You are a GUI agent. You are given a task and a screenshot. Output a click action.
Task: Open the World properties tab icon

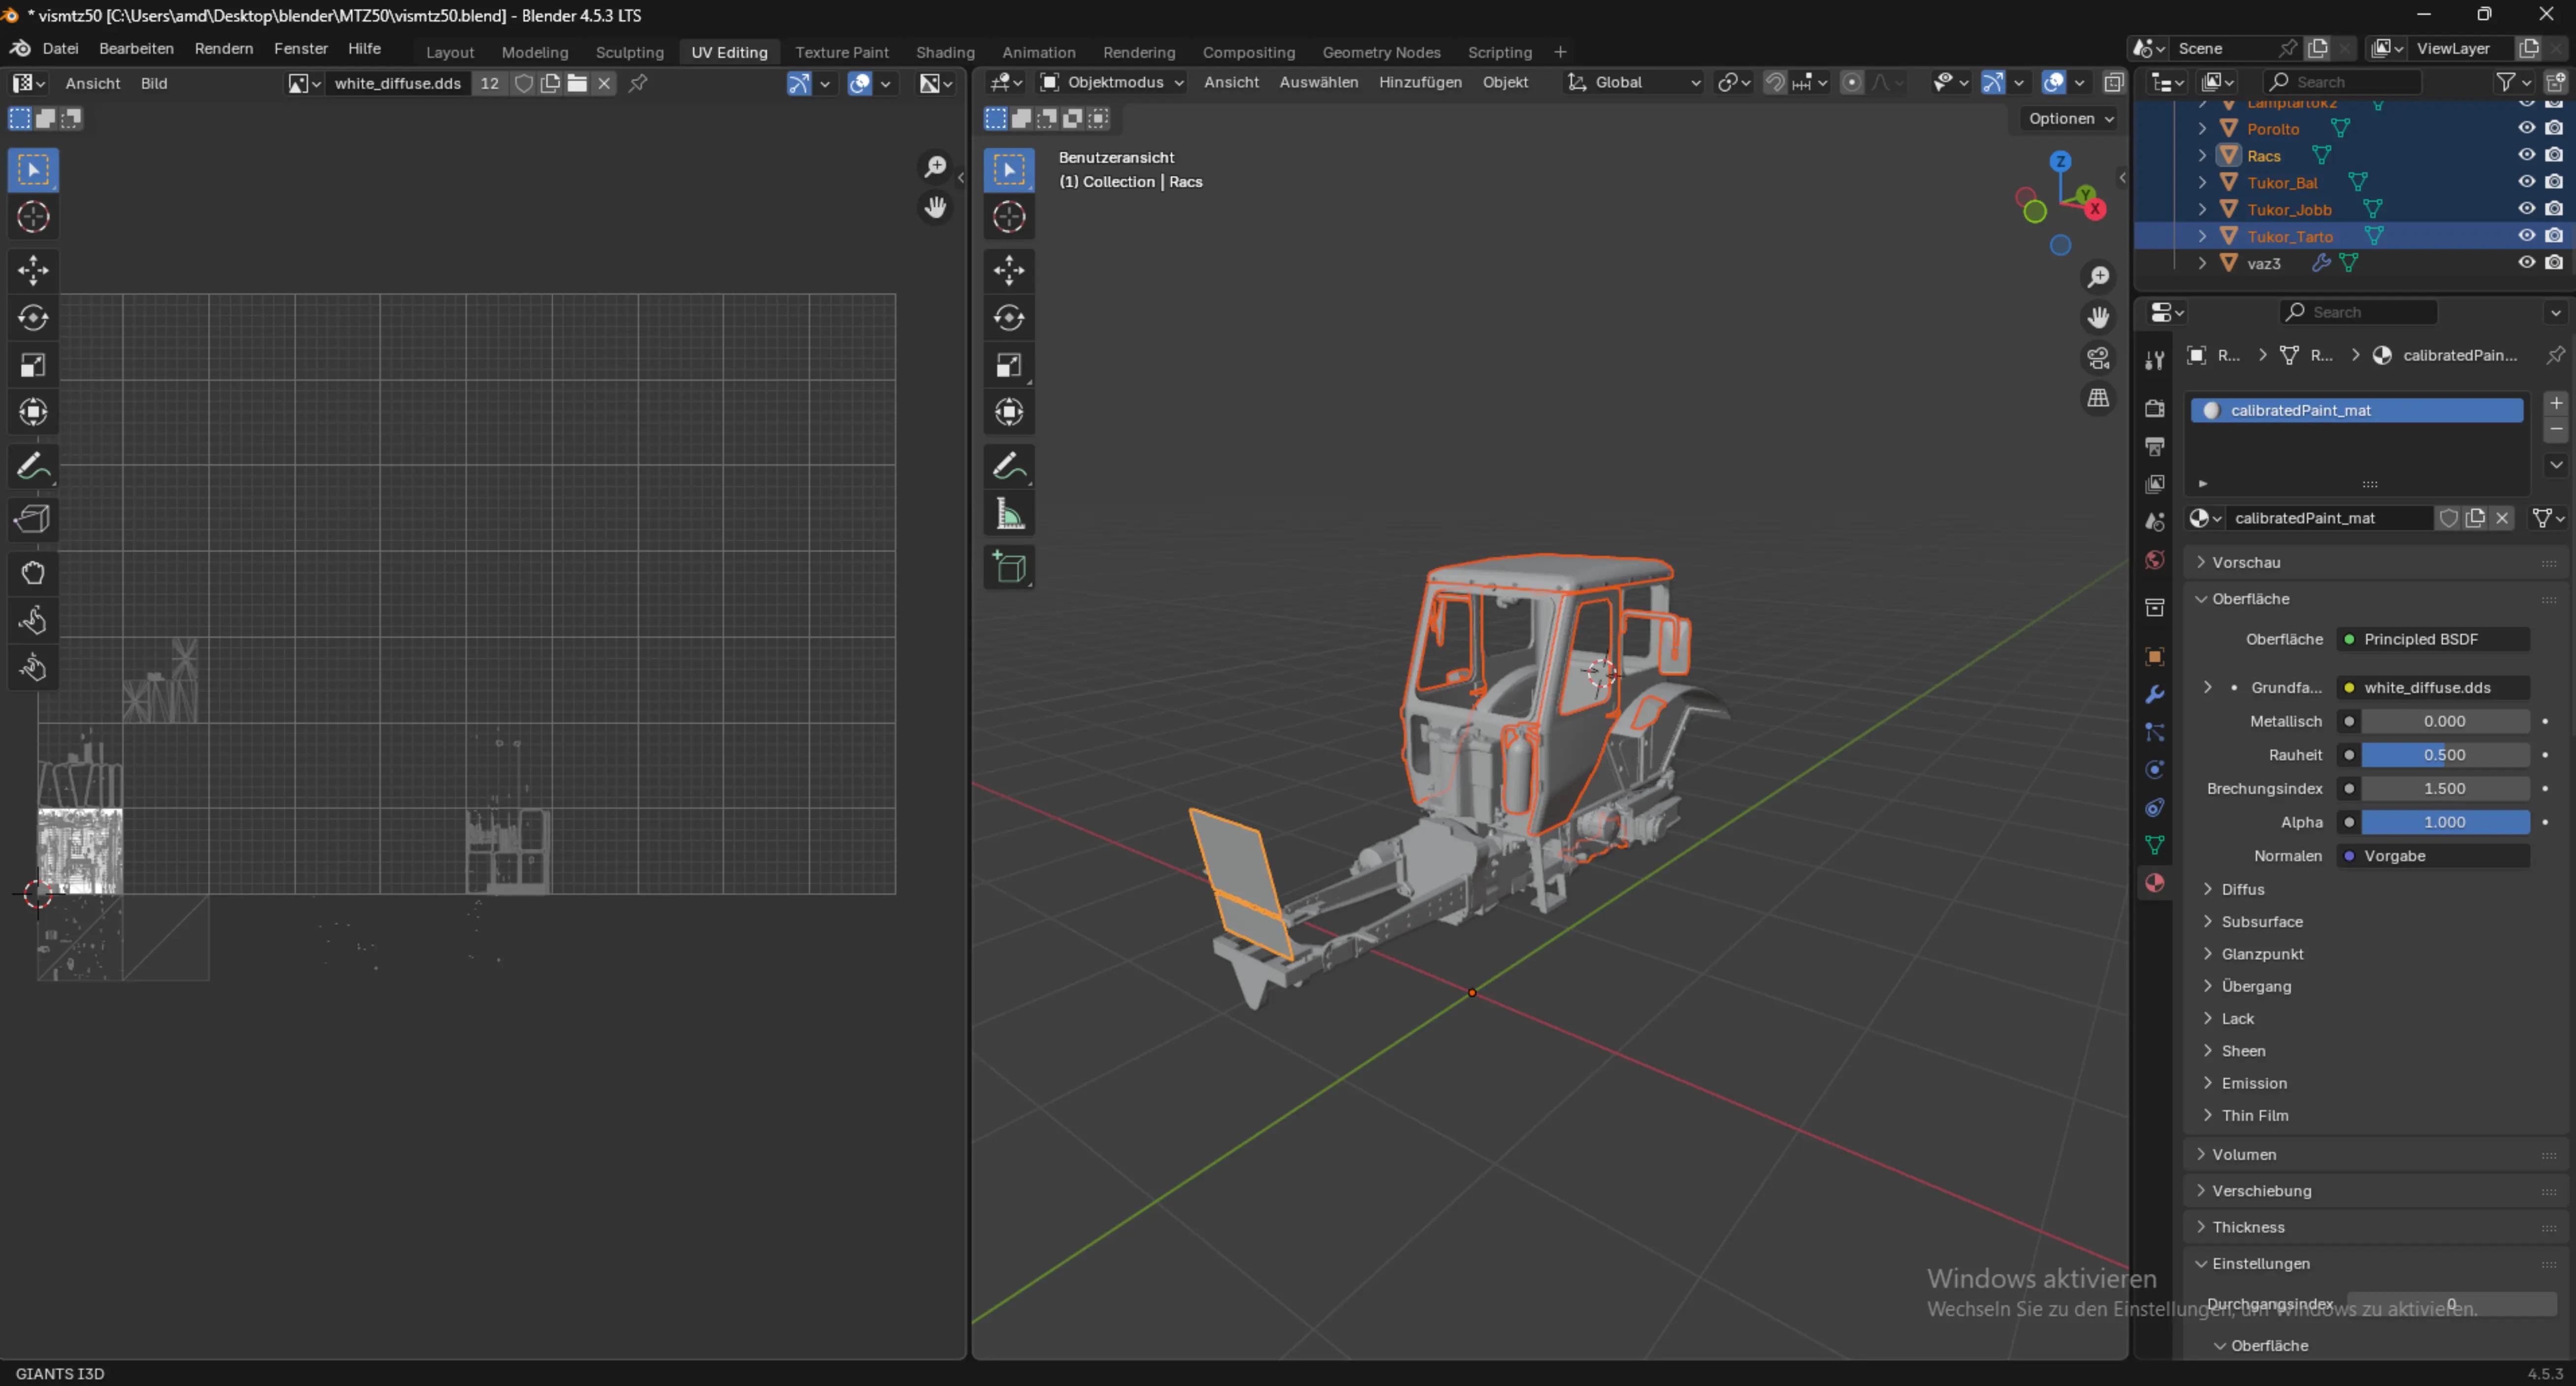tap(2155, 560)
